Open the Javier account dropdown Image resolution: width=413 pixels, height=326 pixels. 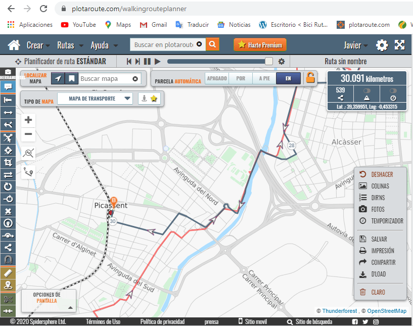click(355, 45)
